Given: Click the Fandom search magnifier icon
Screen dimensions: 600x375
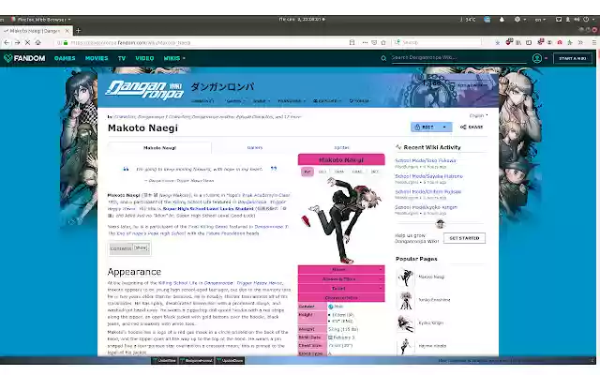Looking at the screenshot, I should [383, 58].
